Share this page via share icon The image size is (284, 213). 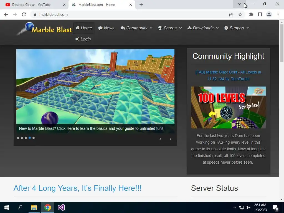tap(231, 14)
